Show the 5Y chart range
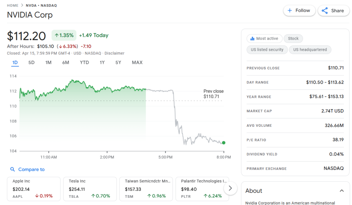The image size is (352, 205). coord(118,62)
